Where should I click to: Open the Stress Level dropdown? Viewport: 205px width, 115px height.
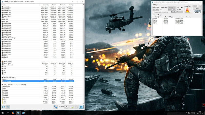click(172, 8)
